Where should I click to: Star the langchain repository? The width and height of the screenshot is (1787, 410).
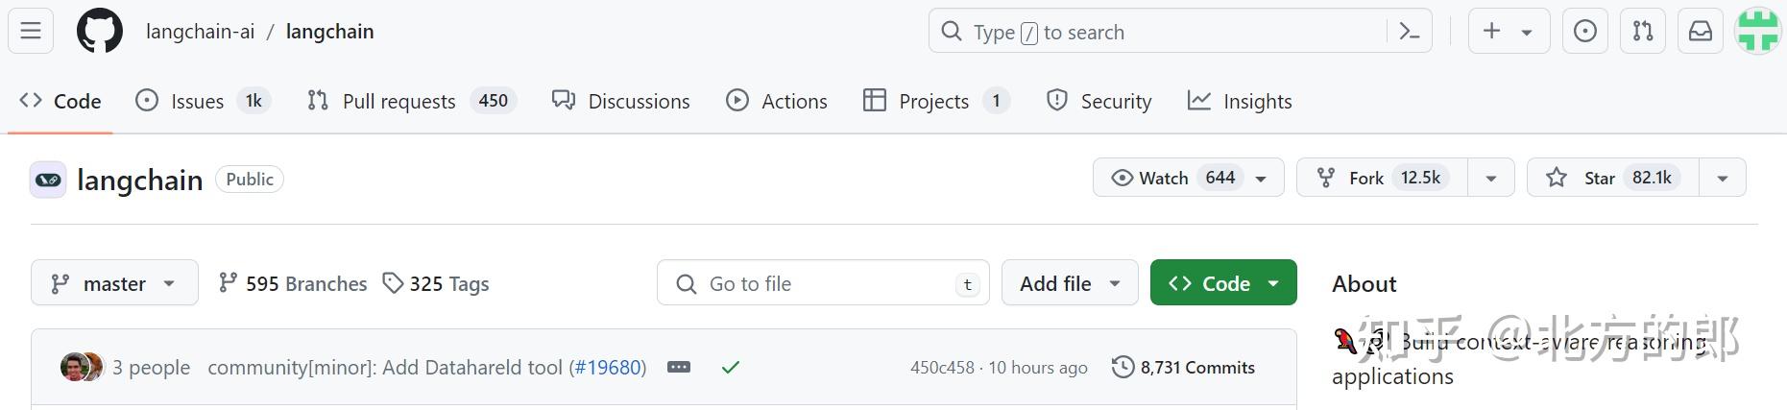[x=1613, y=178]
